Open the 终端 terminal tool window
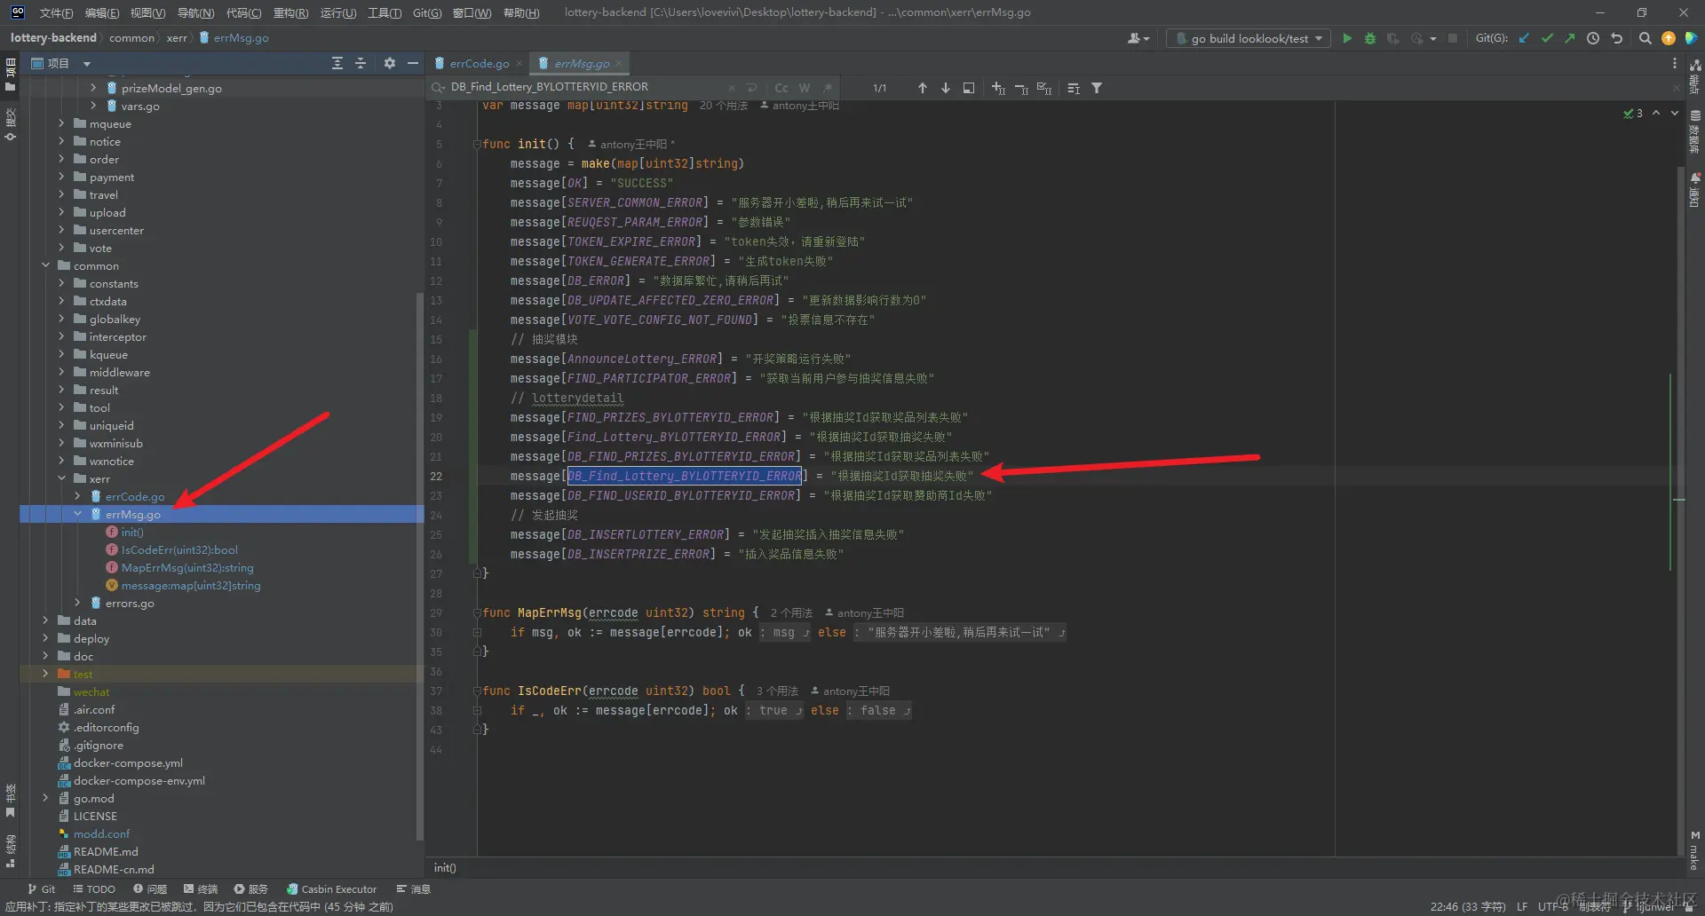 tap(201, 888)
